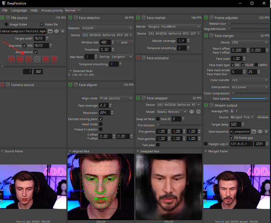Click the fast forward button

[46, 59]
